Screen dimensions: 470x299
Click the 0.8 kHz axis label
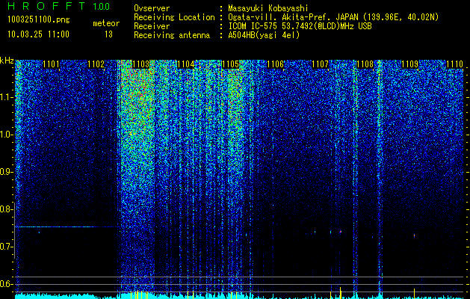6,209
